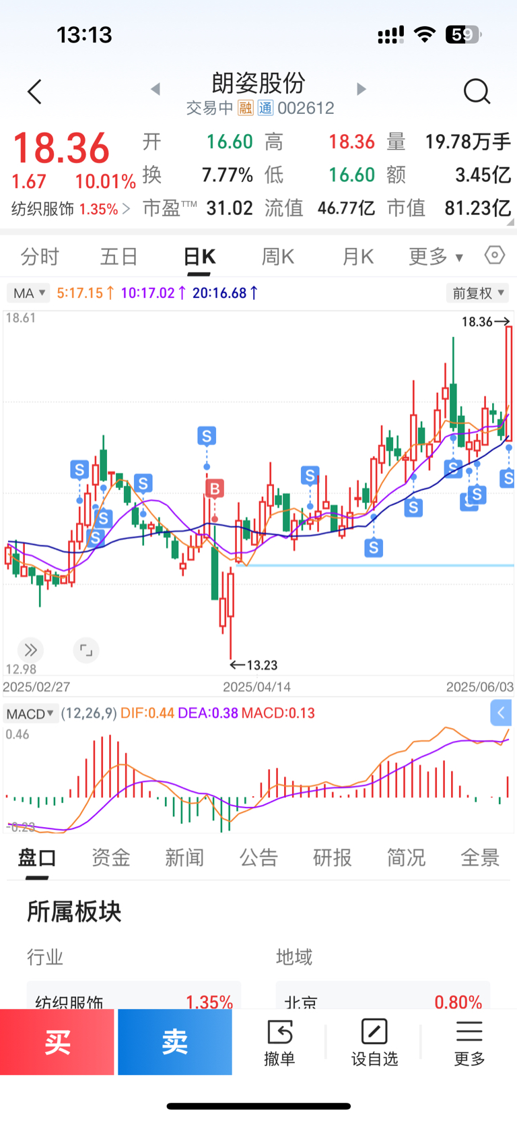This screenshot has width=517, height=1121.
Task: Open the 研报 tab
Action: pos(333,857)
